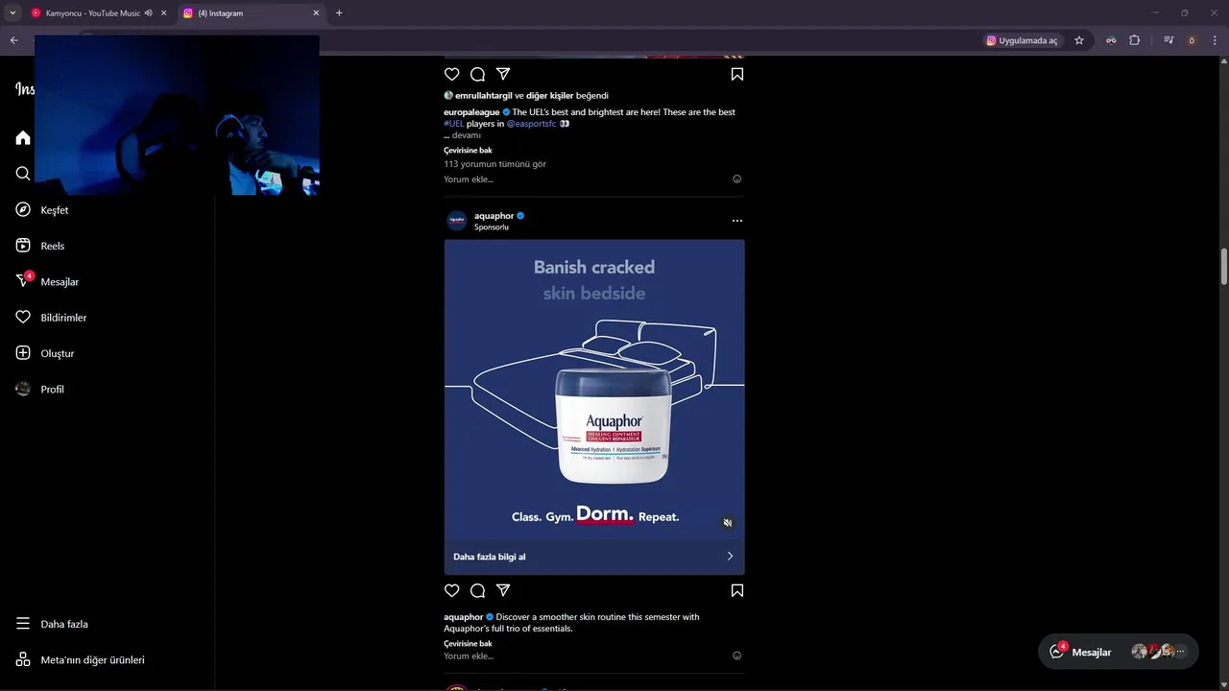Share the europaleague post
Screen dimensions: 1229x691
[x=503, y=74]
